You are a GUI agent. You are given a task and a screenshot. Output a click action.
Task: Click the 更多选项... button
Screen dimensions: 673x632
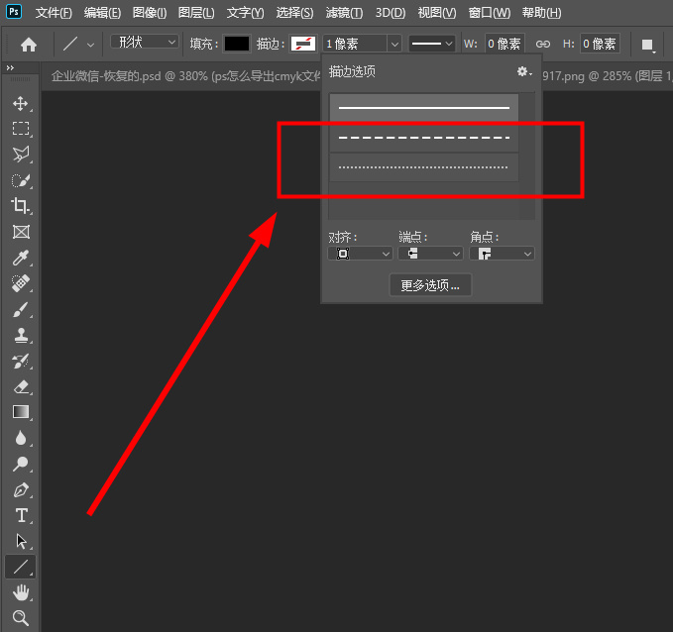click(x=430, y=285)
